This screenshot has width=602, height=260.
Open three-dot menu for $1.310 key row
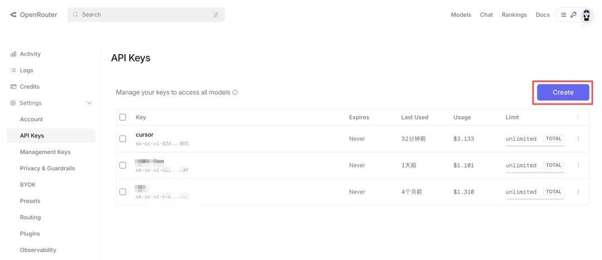pos(578,191)
